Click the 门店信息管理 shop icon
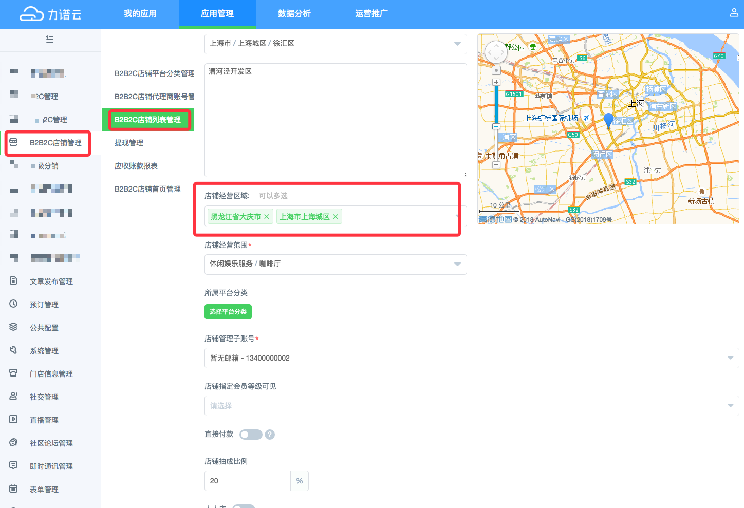The height and width of the screenshot is (508, 744). pyautogui.click(x=14, y=373)
